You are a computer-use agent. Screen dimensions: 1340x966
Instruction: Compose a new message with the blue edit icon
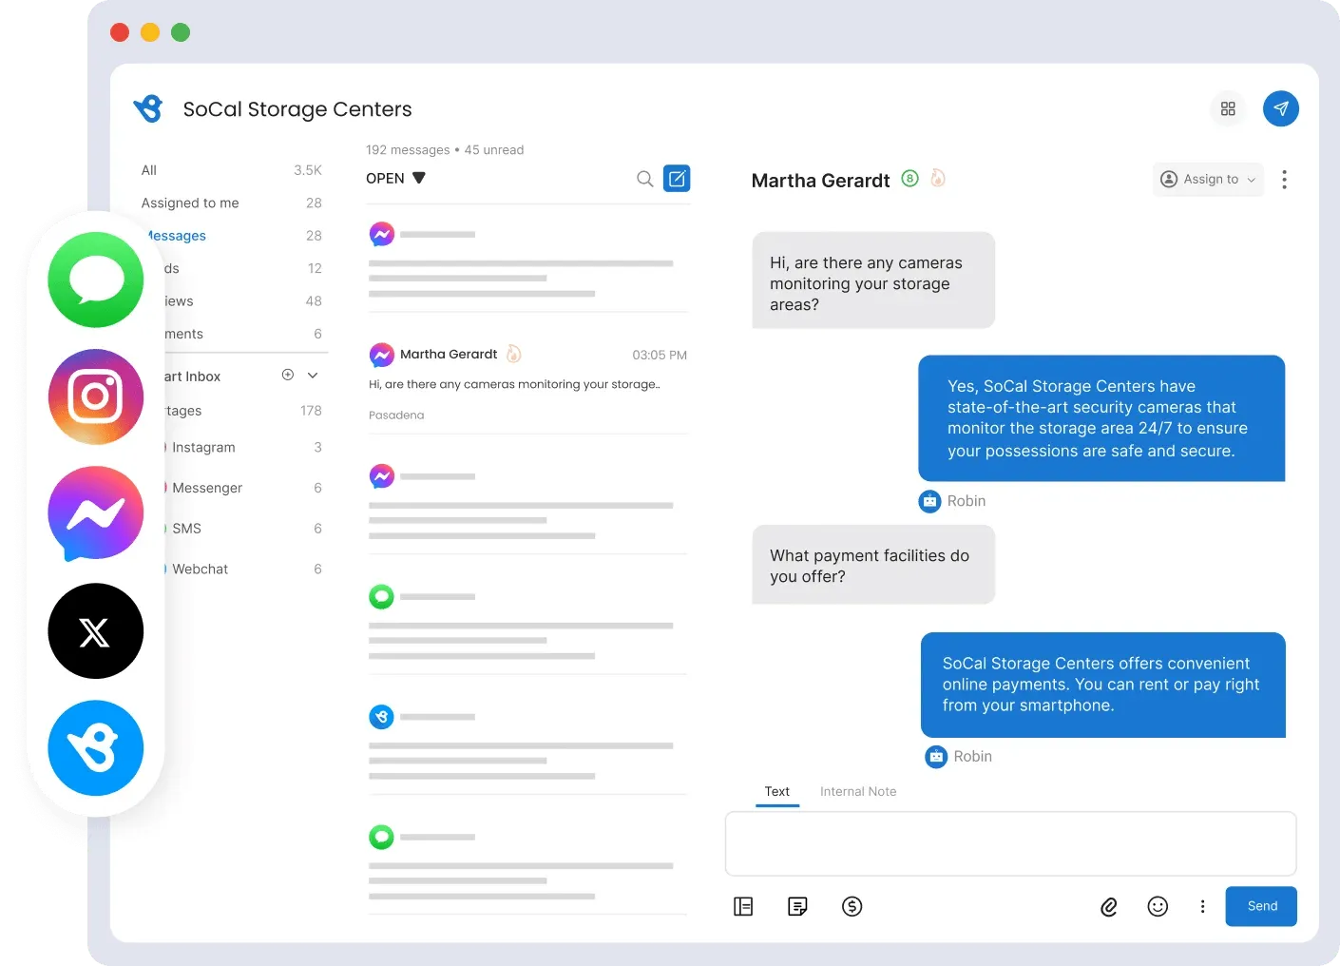(677, 179)
